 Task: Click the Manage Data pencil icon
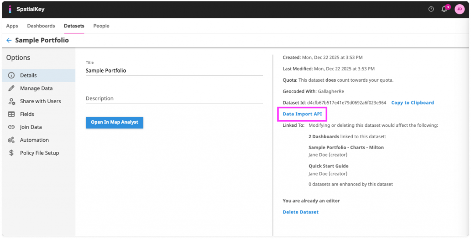[x=11, y=88]
